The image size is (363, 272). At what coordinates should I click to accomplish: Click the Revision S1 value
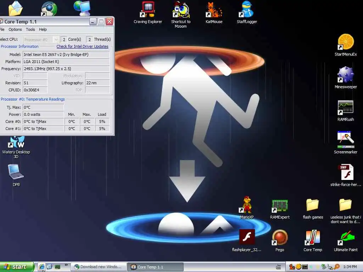pos(35,83)
